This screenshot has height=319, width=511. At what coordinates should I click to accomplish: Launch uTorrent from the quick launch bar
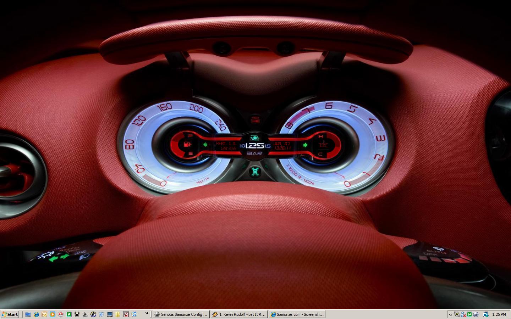[x=68, y=314]
